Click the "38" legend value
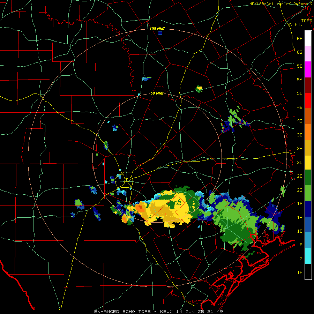 pyautogui.click(x=300, y=135)
